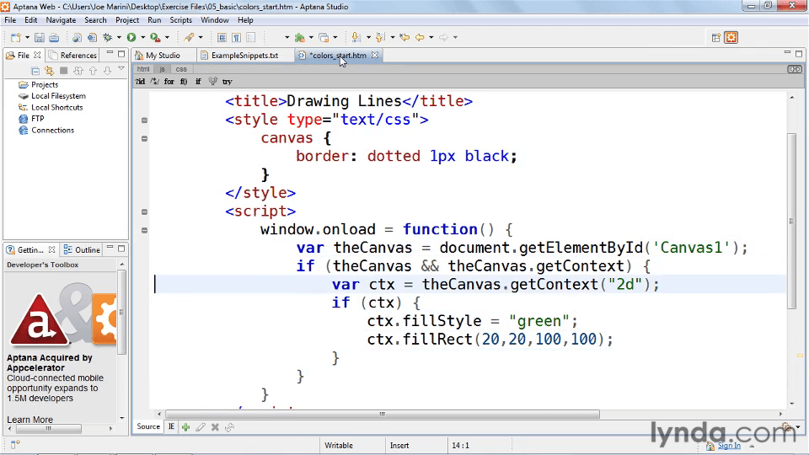This screenshot has height=455, width=809.
Task: Click the Forward navigation arrow
Action: [443, 37]
